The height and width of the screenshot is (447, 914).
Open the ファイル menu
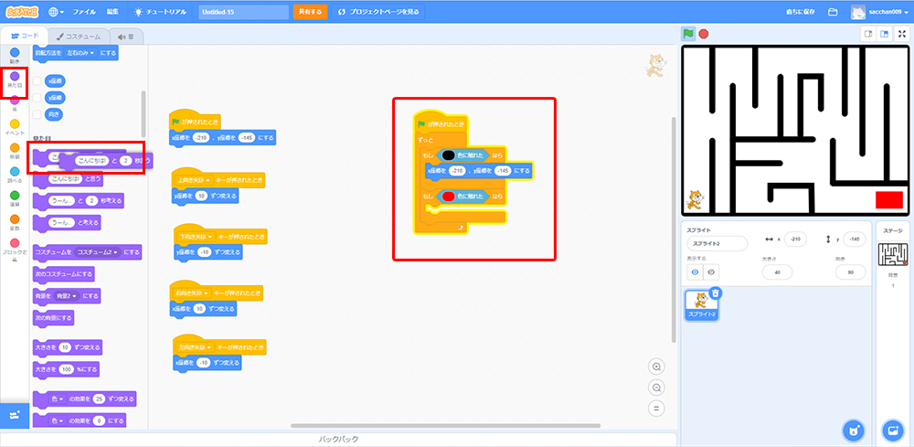point(83,12)
